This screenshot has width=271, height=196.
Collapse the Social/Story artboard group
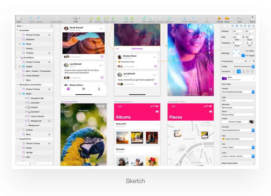point(17,57)
